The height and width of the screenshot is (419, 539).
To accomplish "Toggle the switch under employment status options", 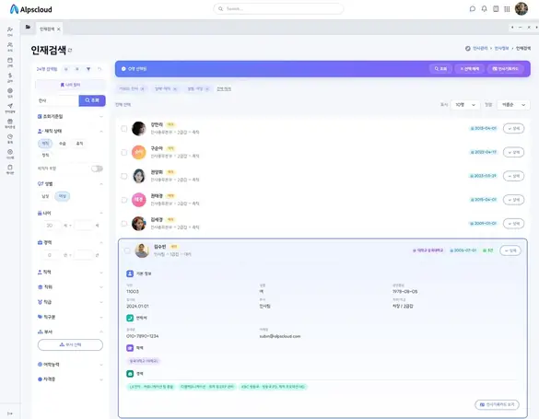I will pos(97,169).
